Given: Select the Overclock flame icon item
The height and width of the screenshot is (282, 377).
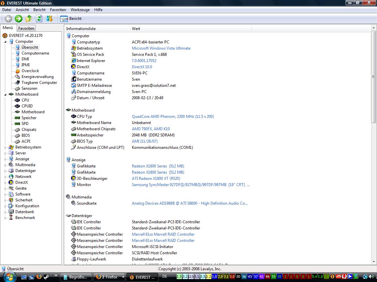Looking at the screenshot, I should tap(17, 71).
